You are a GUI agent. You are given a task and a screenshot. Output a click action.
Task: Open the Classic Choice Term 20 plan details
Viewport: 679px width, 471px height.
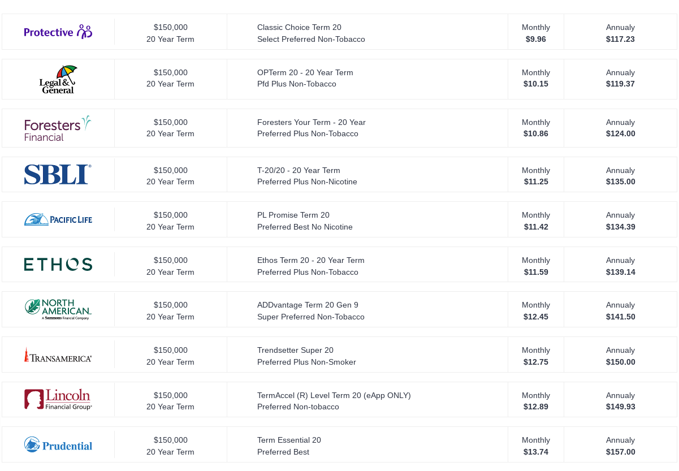pyautogui.click(x=299, y=27)
